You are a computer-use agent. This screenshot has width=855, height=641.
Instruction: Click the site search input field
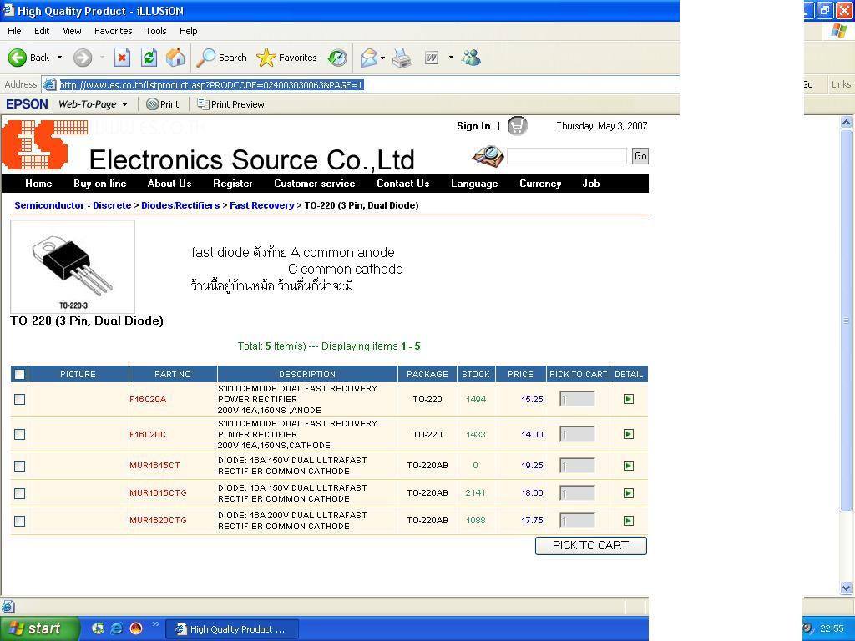567,156
